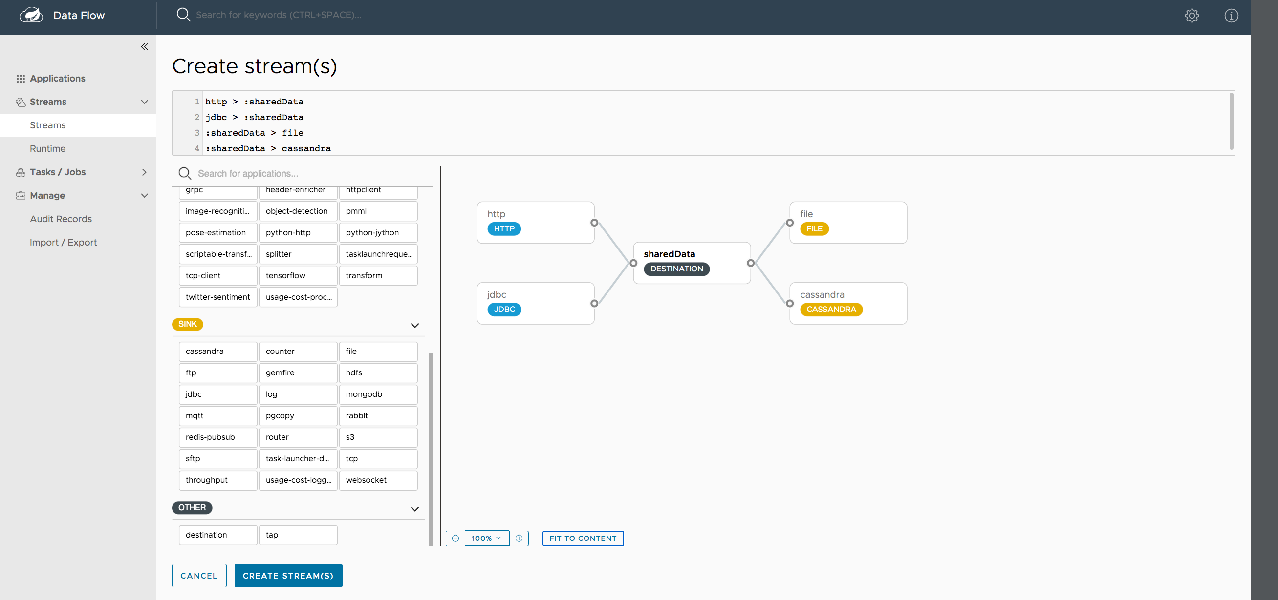The image size is (1278, 600).
Task: Click the info icon in toolbar
Action: point(1232,15)
